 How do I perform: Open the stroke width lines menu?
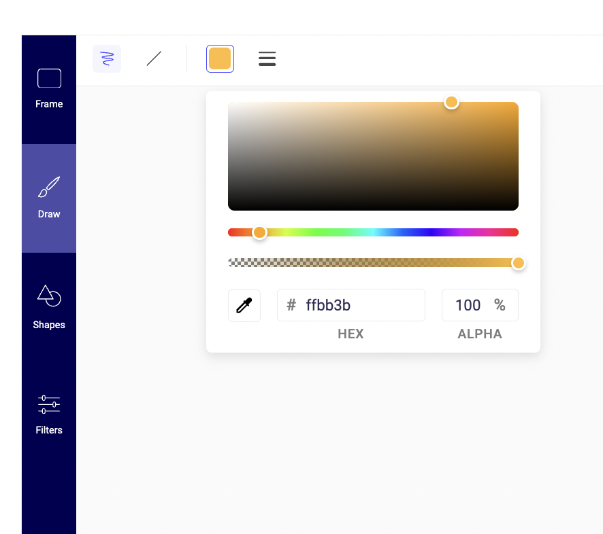(267, 59)
